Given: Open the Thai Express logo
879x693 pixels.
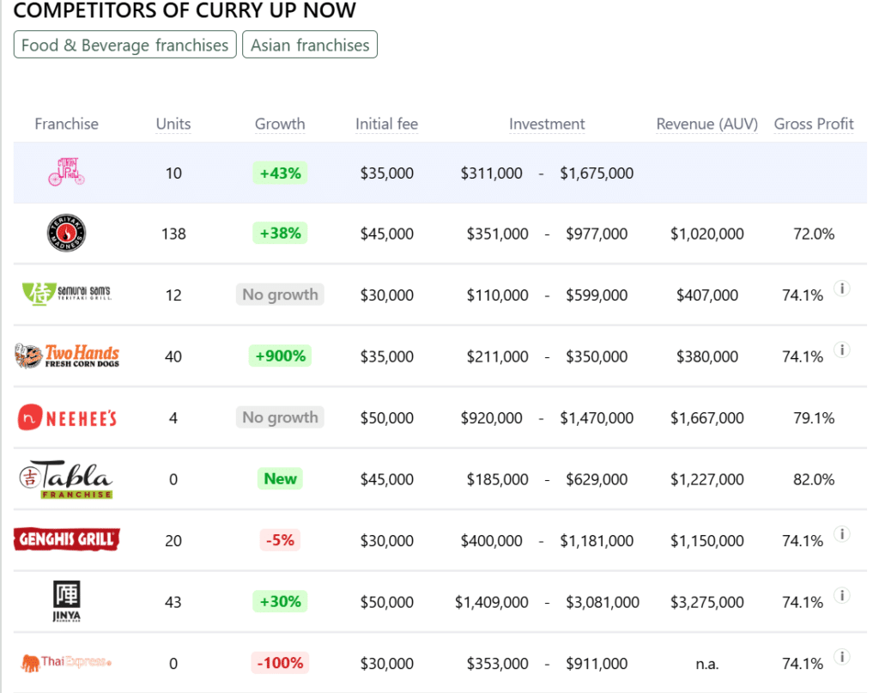Looking at the screenshot, I should point(66,662).
